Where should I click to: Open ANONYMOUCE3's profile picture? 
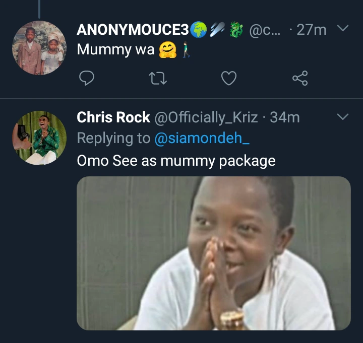click(39, 48)
